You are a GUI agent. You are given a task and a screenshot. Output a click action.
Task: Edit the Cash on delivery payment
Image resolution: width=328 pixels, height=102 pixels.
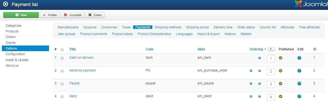299,58
